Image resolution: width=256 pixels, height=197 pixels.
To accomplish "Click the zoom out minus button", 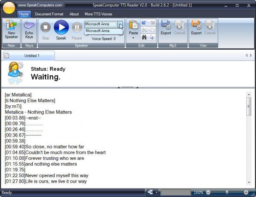I will (x=208, y=192).
